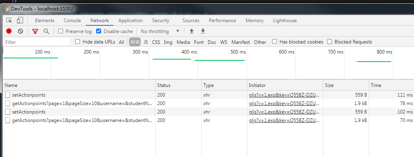
Task: Filter requests by Manifest type
Action: pyautogui.click(x=241, y=42)
